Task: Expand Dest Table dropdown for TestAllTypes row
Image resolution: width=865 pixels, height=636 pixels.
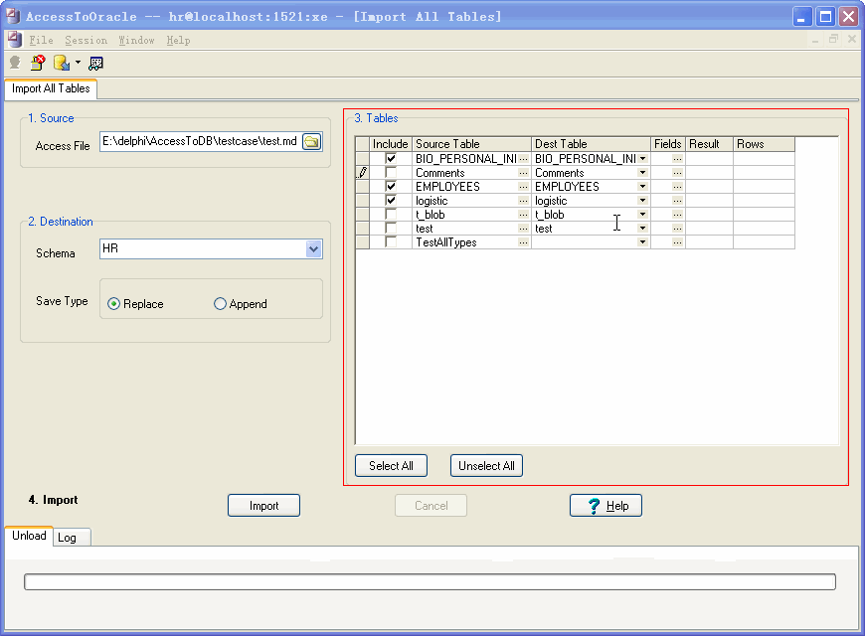Action: 642,241
